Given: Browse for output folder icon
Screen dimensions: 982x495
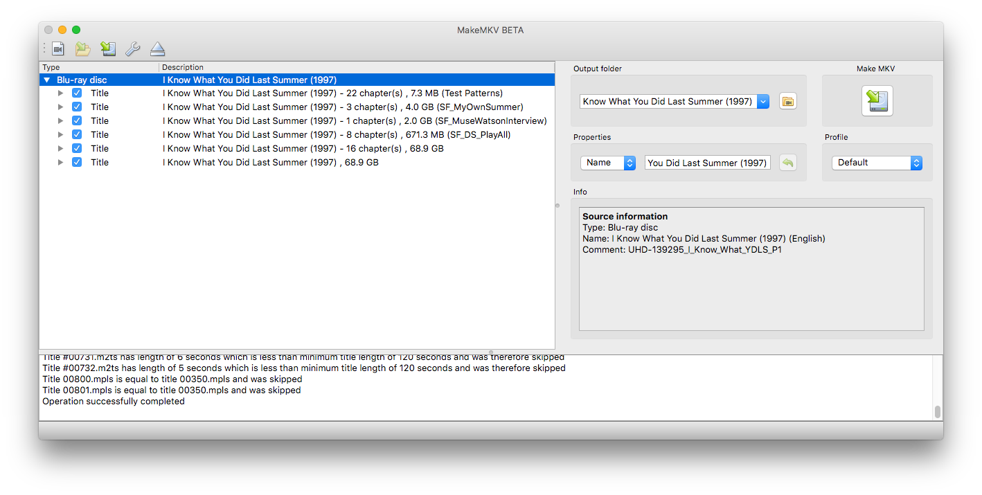Looking at the screenshot, I should 787,102.
